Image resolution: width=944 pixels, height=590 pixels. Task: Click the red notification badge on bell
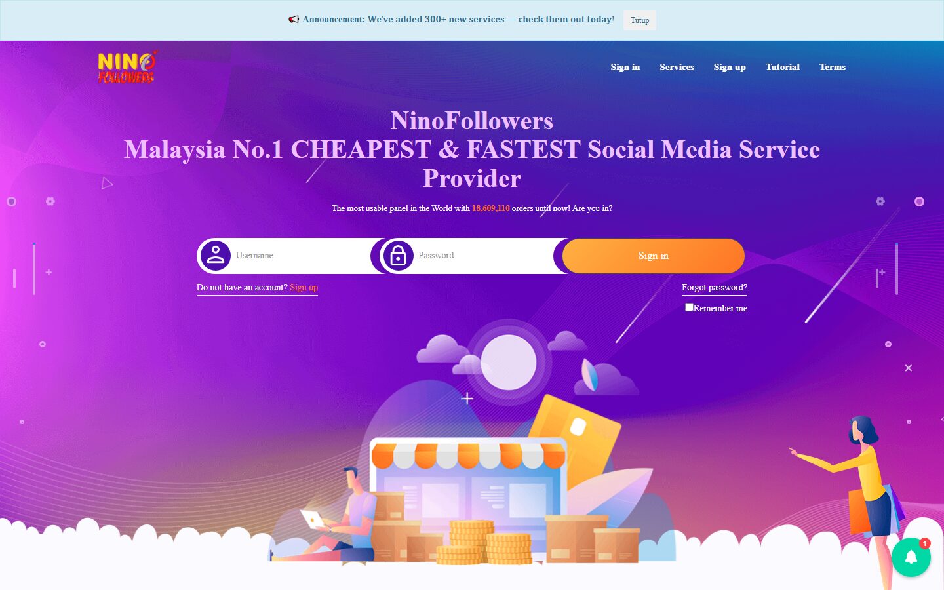[x=925, y=543]
